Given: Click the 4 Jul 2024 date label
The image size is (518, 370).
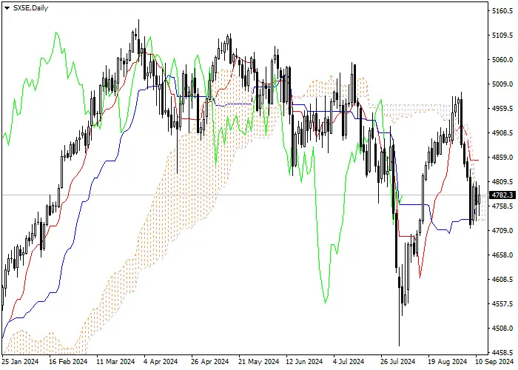Looking at the screenshot, I should [x=349, y=362].
